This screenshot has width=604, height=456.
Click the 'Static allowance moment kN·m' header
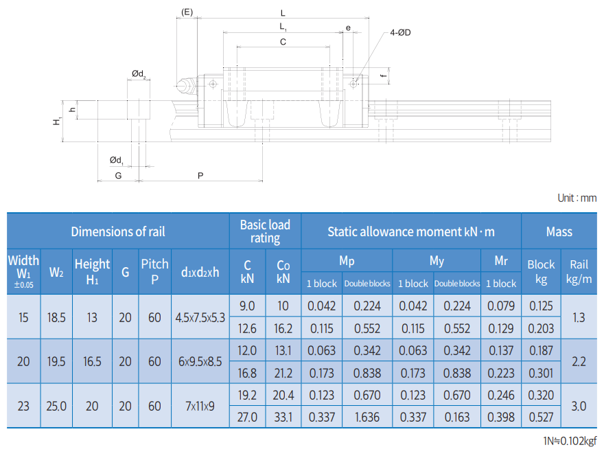tap(410, 231)
